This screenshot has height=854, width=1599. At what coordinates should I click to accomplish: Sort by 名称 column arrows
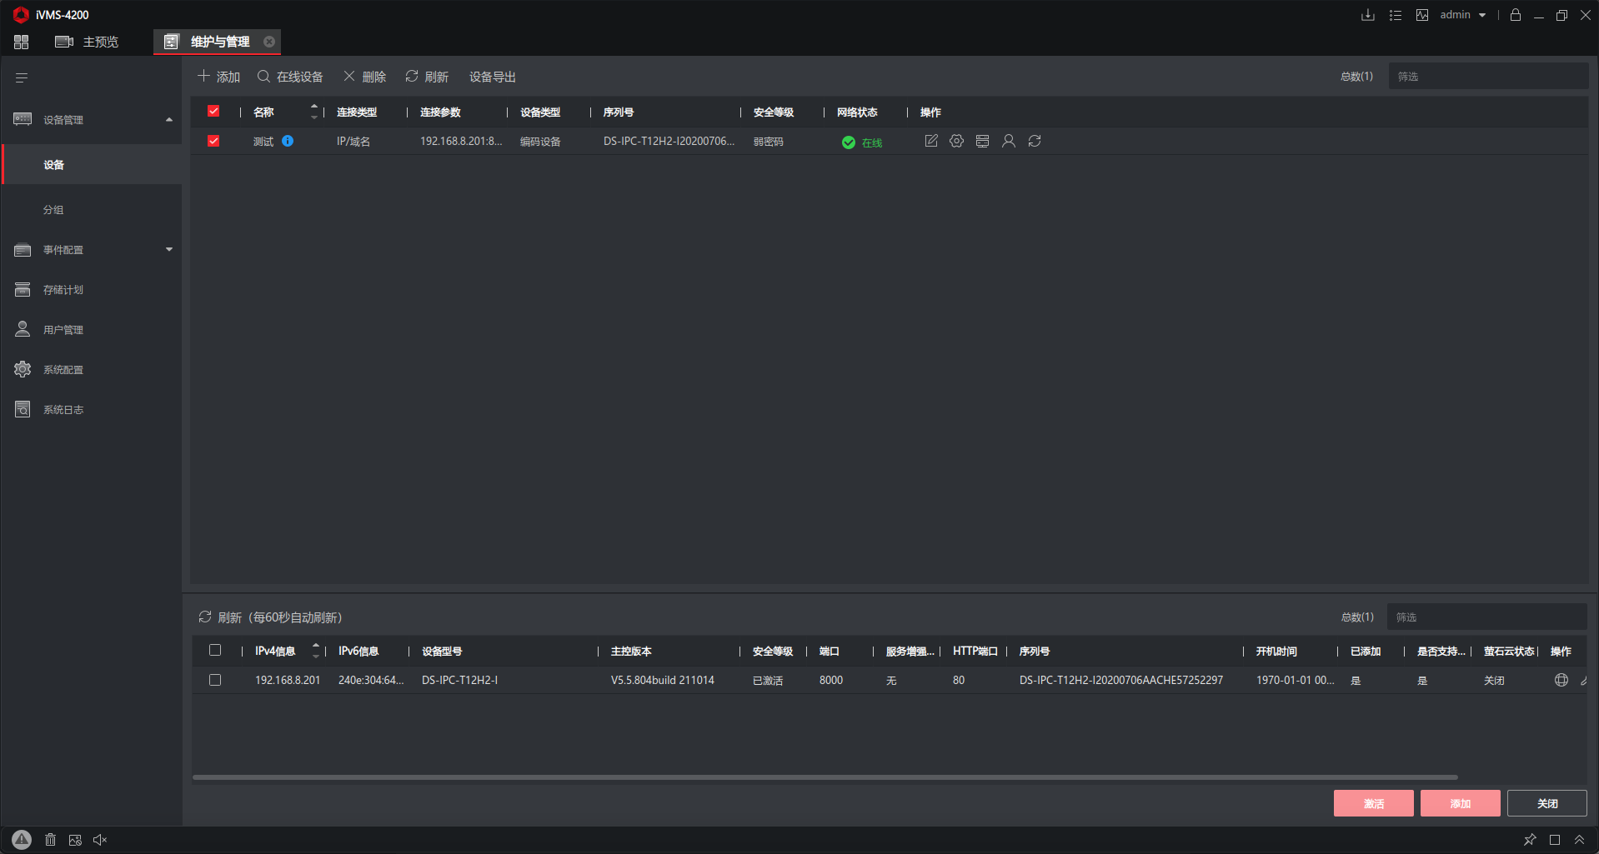(314, 111)
